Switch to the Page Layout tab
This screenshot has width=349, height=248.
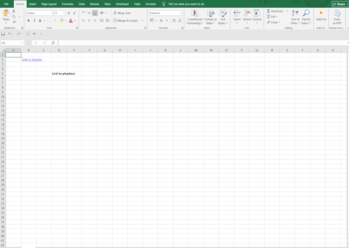click(49, 4)
